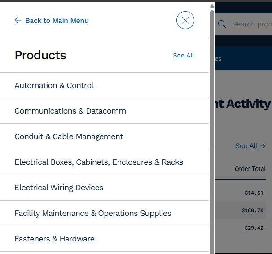Viewport: 272px width, 254px height.
Task: Focus the Search products field
Action: (x=252, y=24)
